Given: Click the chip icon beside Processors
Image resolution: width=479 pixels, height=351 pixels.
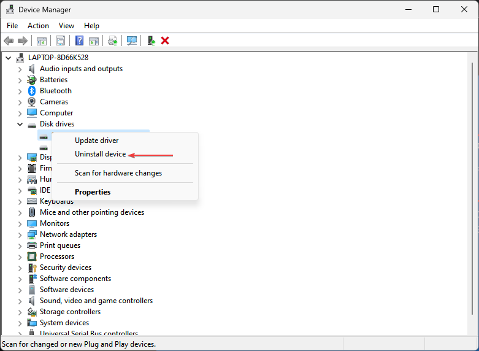Looking at the screenshot, I should [x=32, y=256].
